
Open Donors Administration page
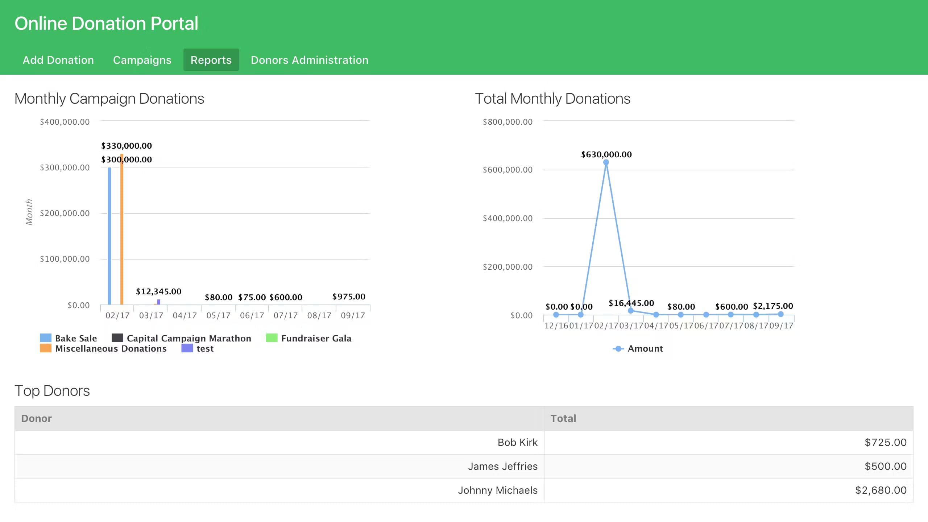(x=310, y=60)
